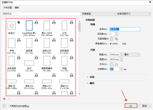Click the 名称 document name field
Viewport: 153px width, 110px height.
pyautogui.click(x=125, y=29)
